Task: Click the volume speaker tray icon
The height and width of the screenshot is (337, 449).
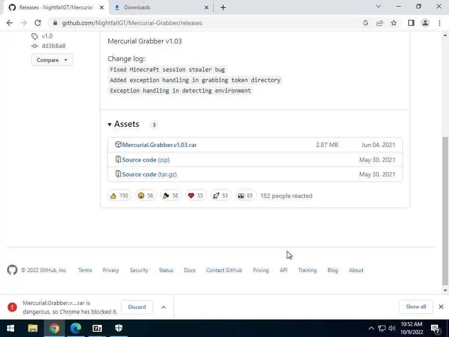Action: (392, 328)
